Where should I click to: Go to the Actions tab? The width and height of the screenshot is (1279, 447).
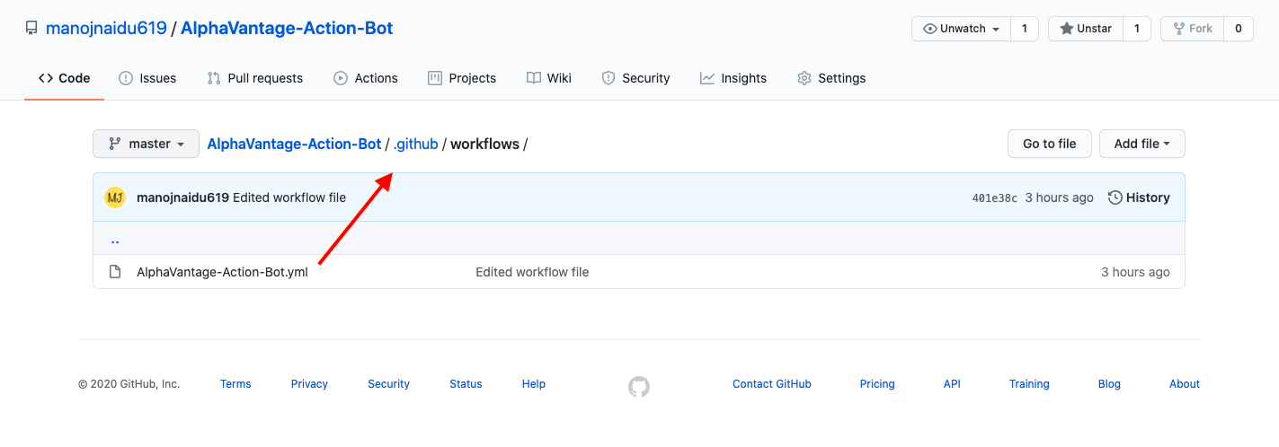[x=365, y=78]
